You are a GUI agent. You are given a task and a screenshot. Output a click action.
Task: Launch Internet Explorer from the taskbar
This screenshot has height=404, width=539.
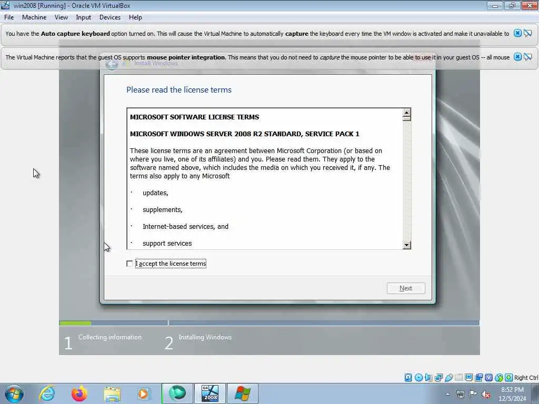(x=47, y=393)
